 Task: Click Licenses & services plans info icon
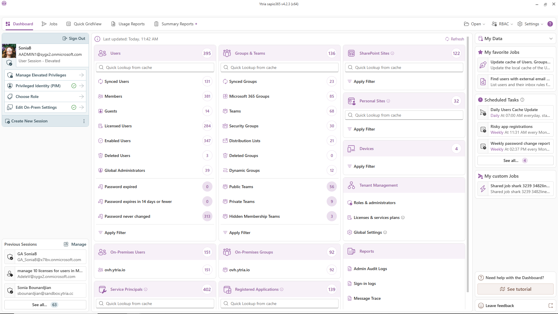pos(403,217)
